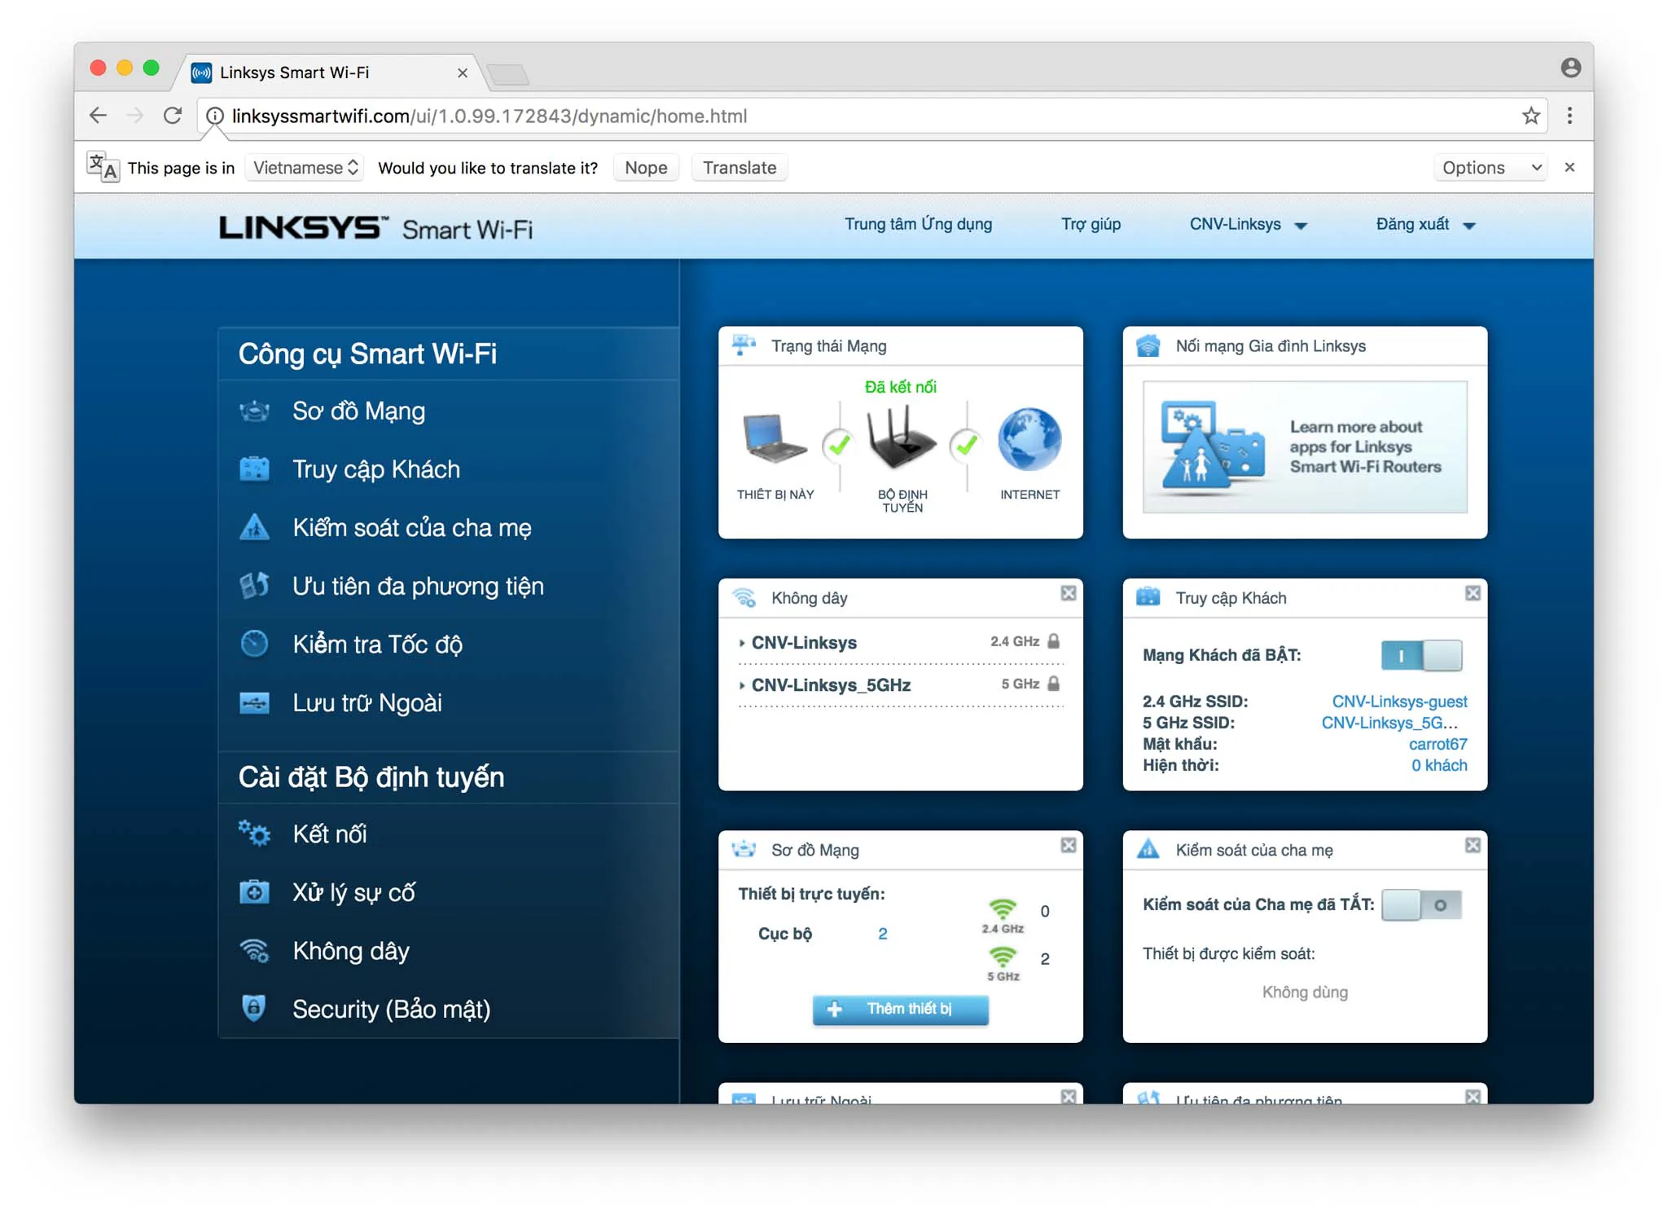
Task: Open Sơ đồ Mạng in the sidebar
Action: point(358,411)
